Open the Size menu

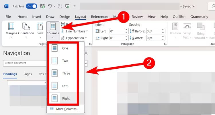(40, 30)
